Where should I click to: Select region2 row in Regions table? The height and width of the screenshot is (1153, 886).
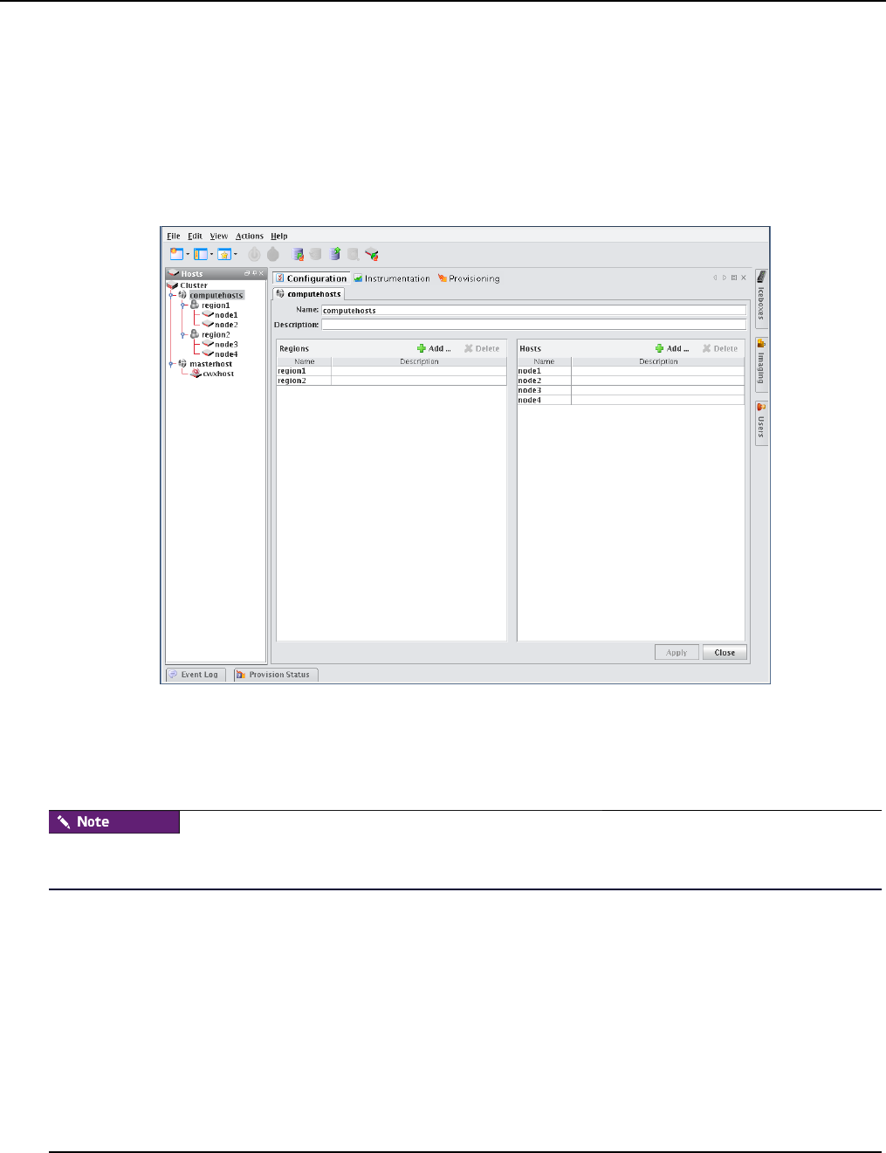click(x=391, y=381)
